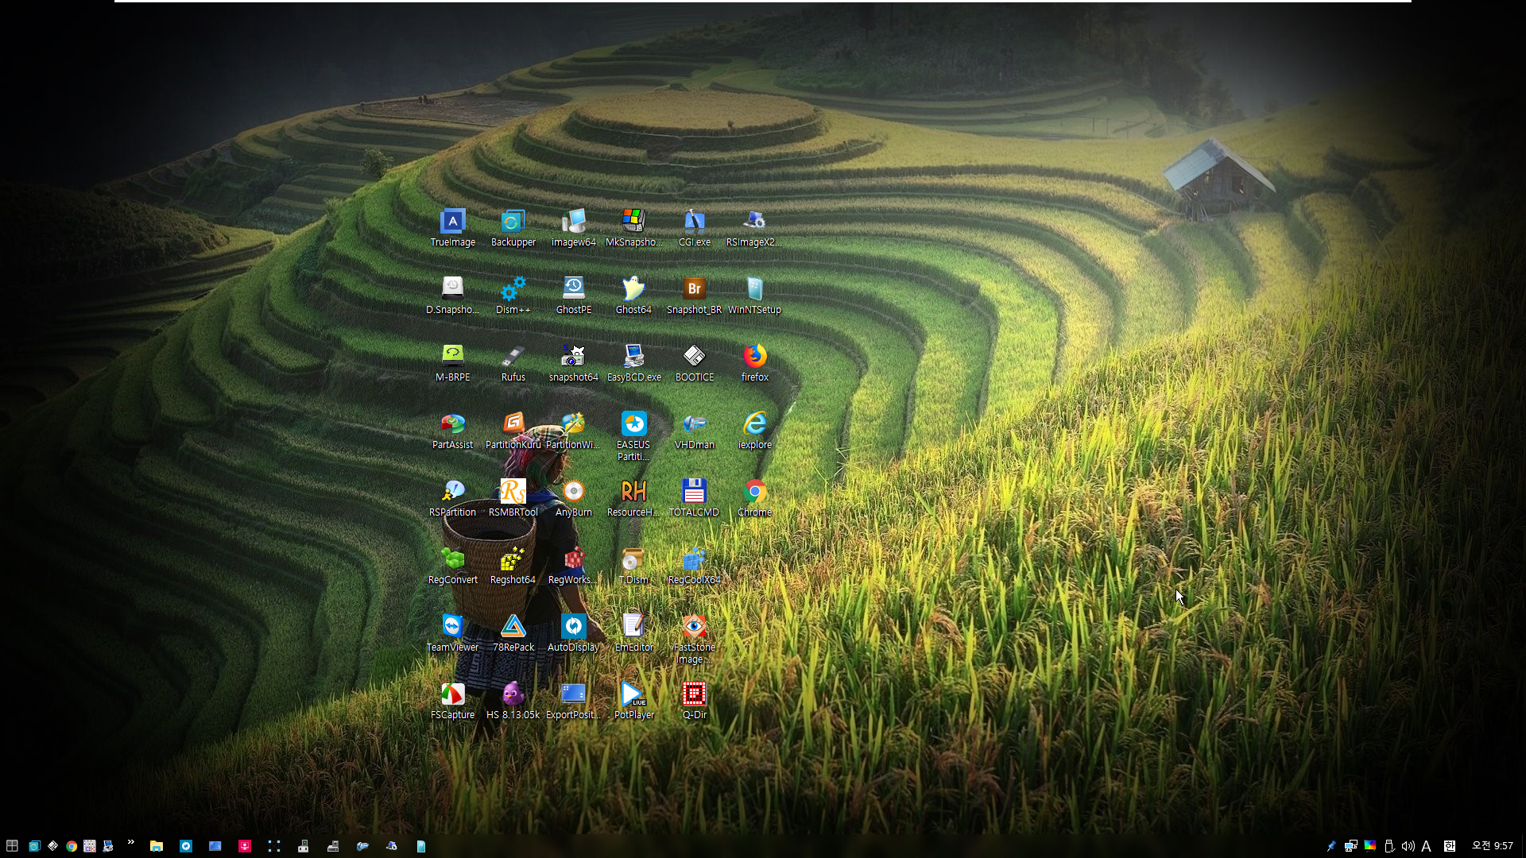Select the ExportPosition desktop icon

tap(573, 701)
